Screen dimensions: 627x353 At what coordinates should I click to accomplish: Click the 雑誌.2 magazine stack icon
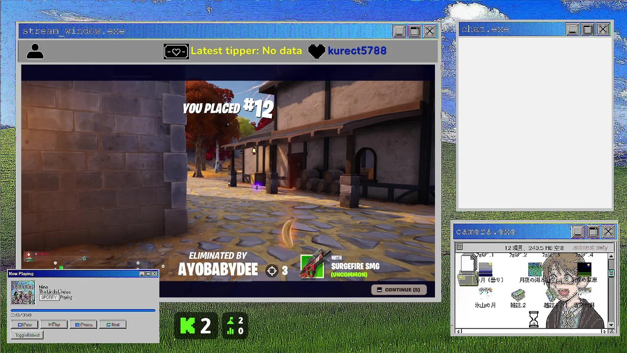pos(518,295)
